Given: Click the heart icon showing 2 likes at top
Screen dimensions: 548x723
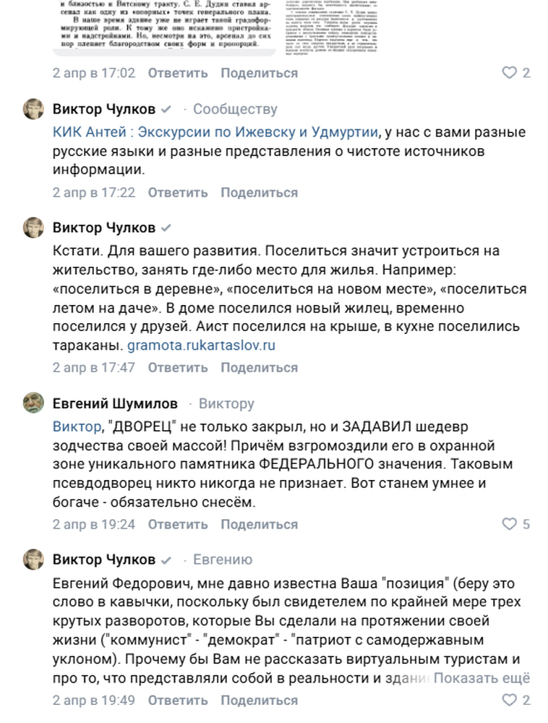Looking at the screenshot, I should click(x=510, y=72).
